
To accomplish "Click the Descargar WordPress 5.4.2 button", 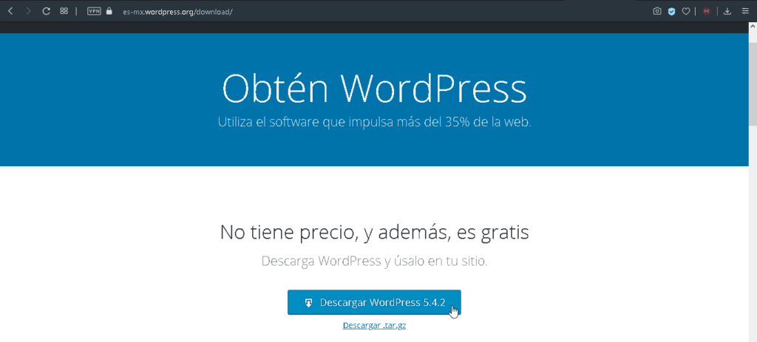I will tap(374, 302).
